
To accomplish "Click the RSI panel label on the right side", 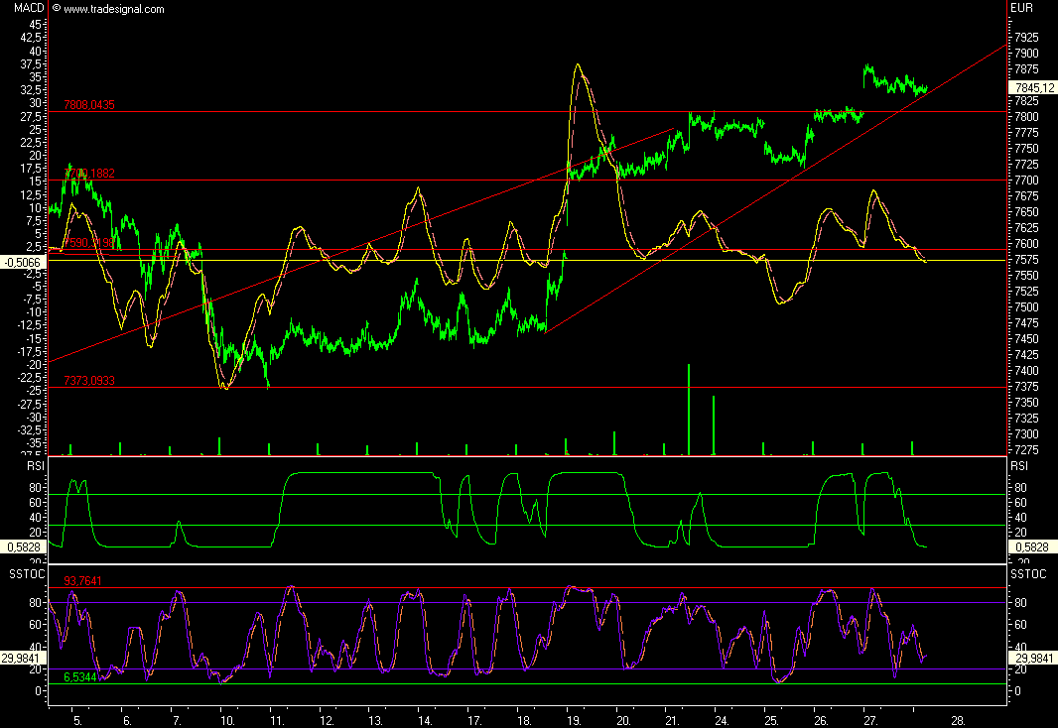I will tap(1019, 463).
